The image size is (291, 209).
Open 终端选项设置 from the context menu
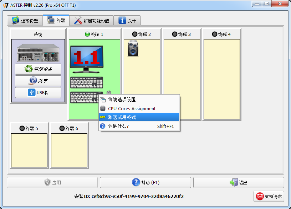(139, 100)
